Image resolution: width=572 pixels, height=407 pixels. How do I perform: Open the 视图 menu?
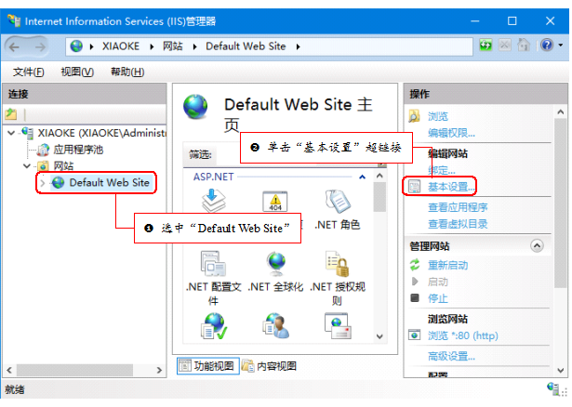pyautogui.click(x=76, y=72)
